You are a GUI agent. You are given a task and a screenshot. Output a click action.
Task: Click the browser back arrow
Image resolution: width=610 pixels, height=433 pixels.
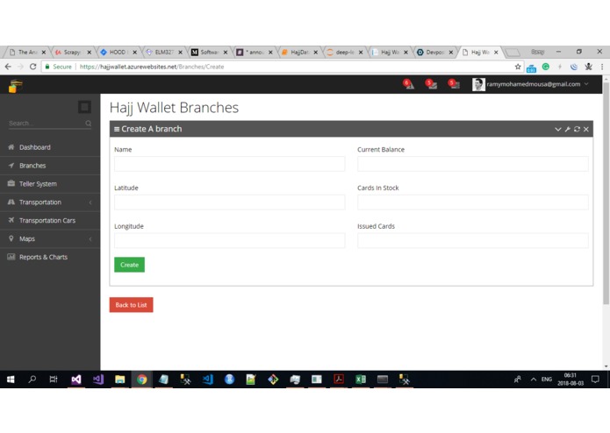click(8, 67)
